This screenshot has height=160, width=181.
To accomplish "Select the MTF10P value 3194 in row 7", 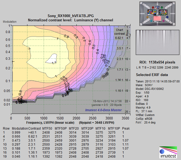I will coord(112,141).
